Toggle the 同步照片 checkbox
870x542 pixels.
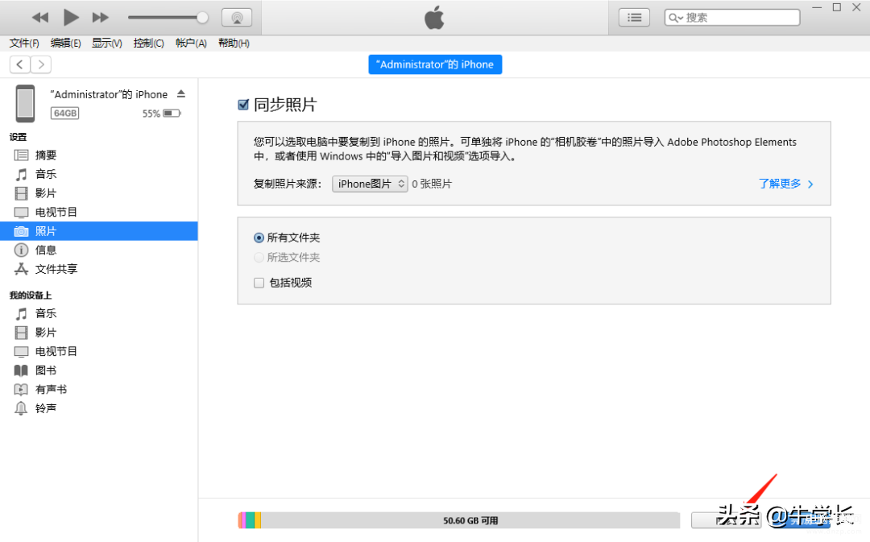click(x=243, y=105)
